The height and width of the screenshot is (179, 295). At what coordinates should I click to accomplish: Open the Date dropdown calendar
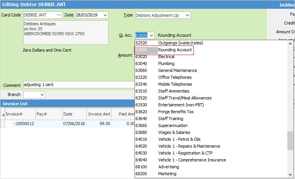(x=105, y=15)
